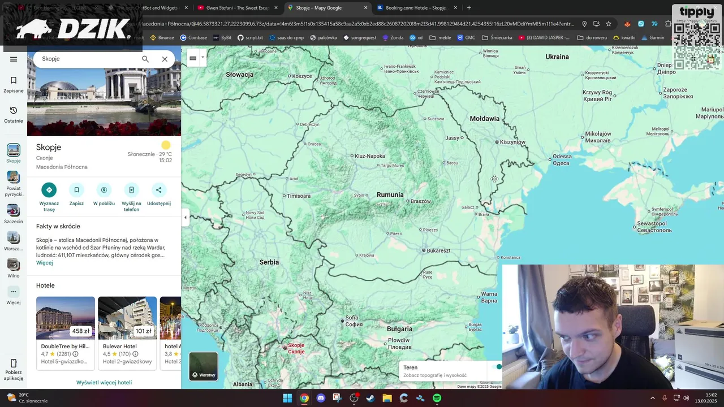This screenshot has height=407, width=724.
Task: Open script.txt GitHub bookmark
Action: (x=250, y=37)
